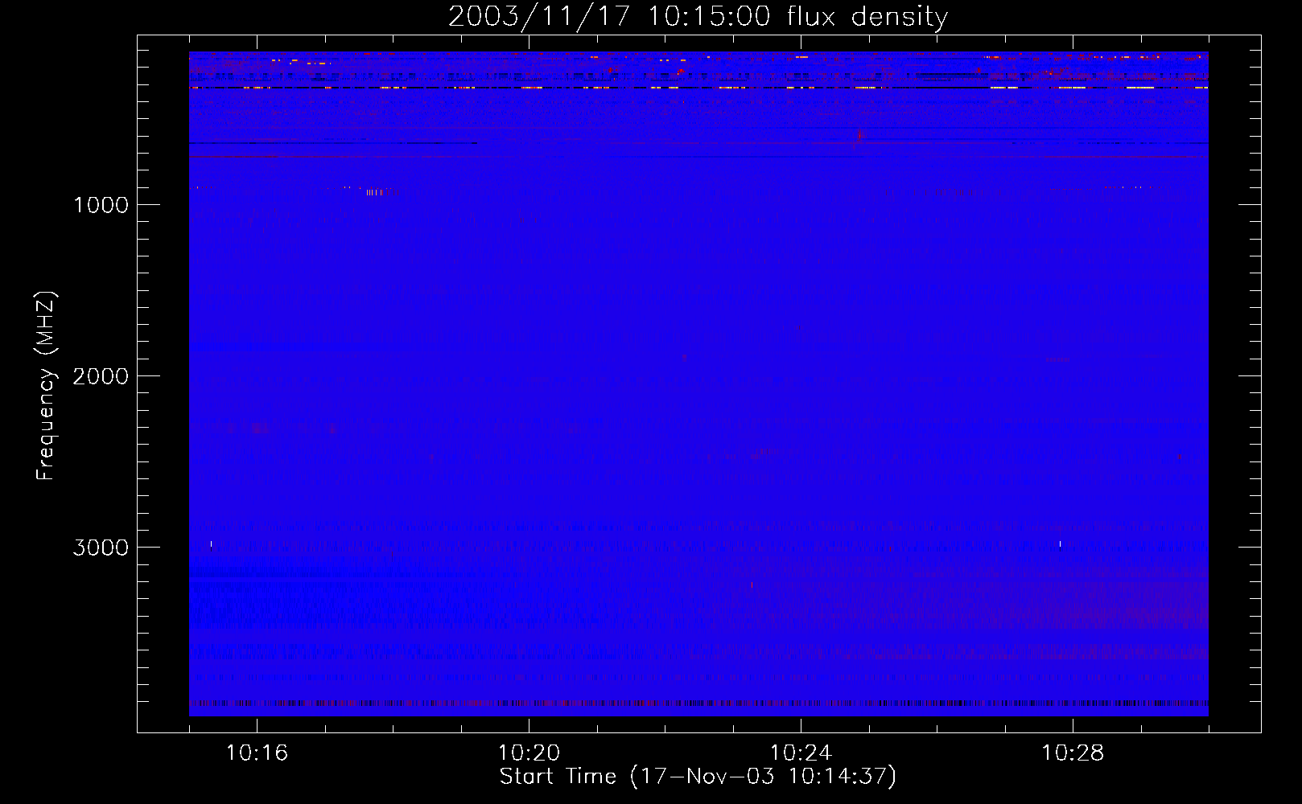1302x804 pixels.
Task: Click the 2000 frequency tick label
Action: click(x=101, y=376)
